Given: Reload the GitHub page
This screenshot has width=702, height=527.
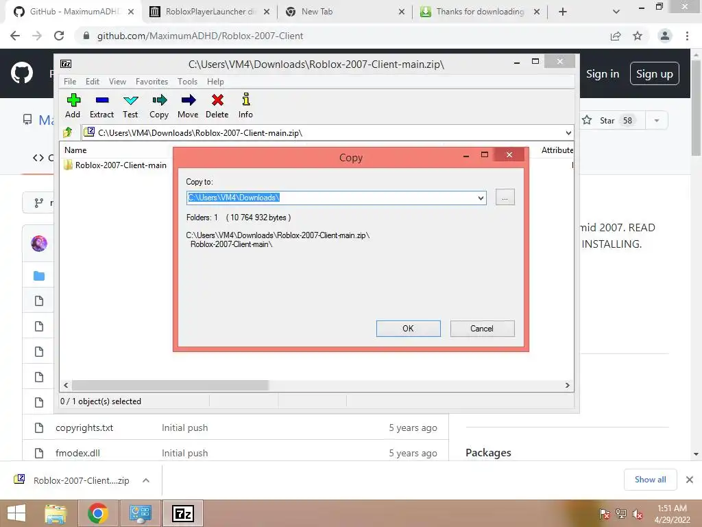Looking at the screenshot, I should click(59, 36).
